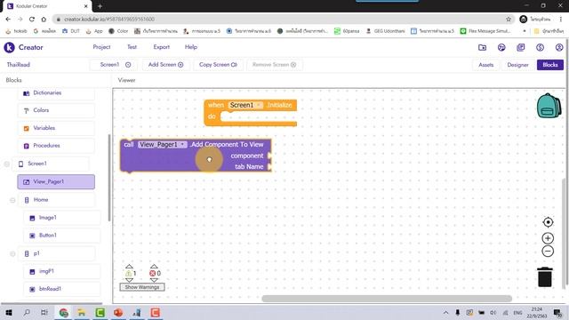Select Button1 component in the tree
Image resolution: width=569 pixels, height=320 pixels.
[61, 236]
